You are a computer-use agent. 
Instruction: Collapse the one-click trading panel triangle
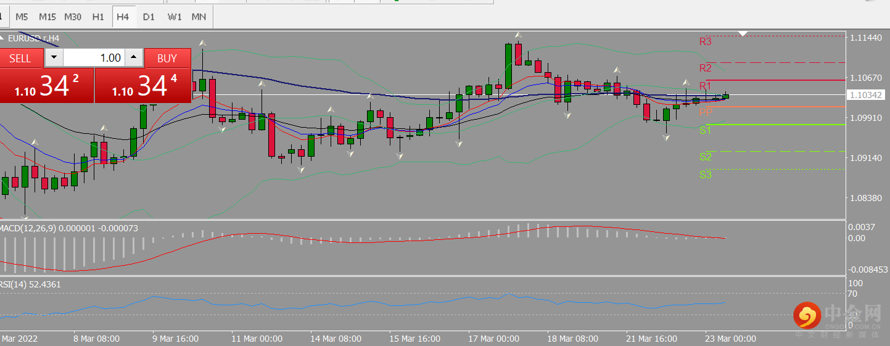pyautogui.click(x=2, y=38)
